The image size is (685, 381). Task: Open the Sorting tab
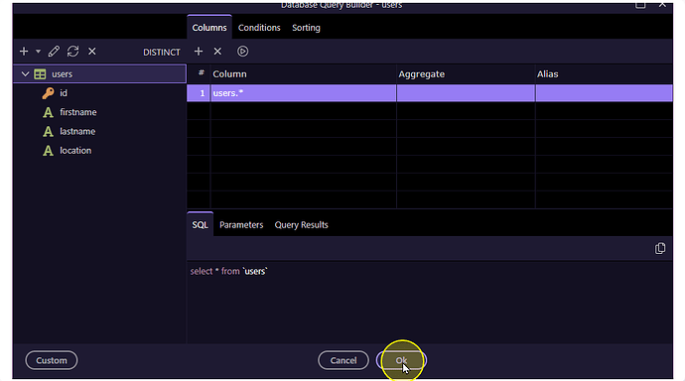pyautogui.click(x=306, y=28)
